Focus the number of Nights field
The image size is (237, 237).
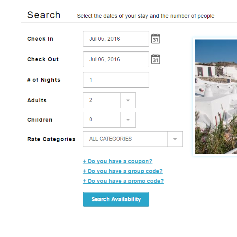(x=116, y=80)
